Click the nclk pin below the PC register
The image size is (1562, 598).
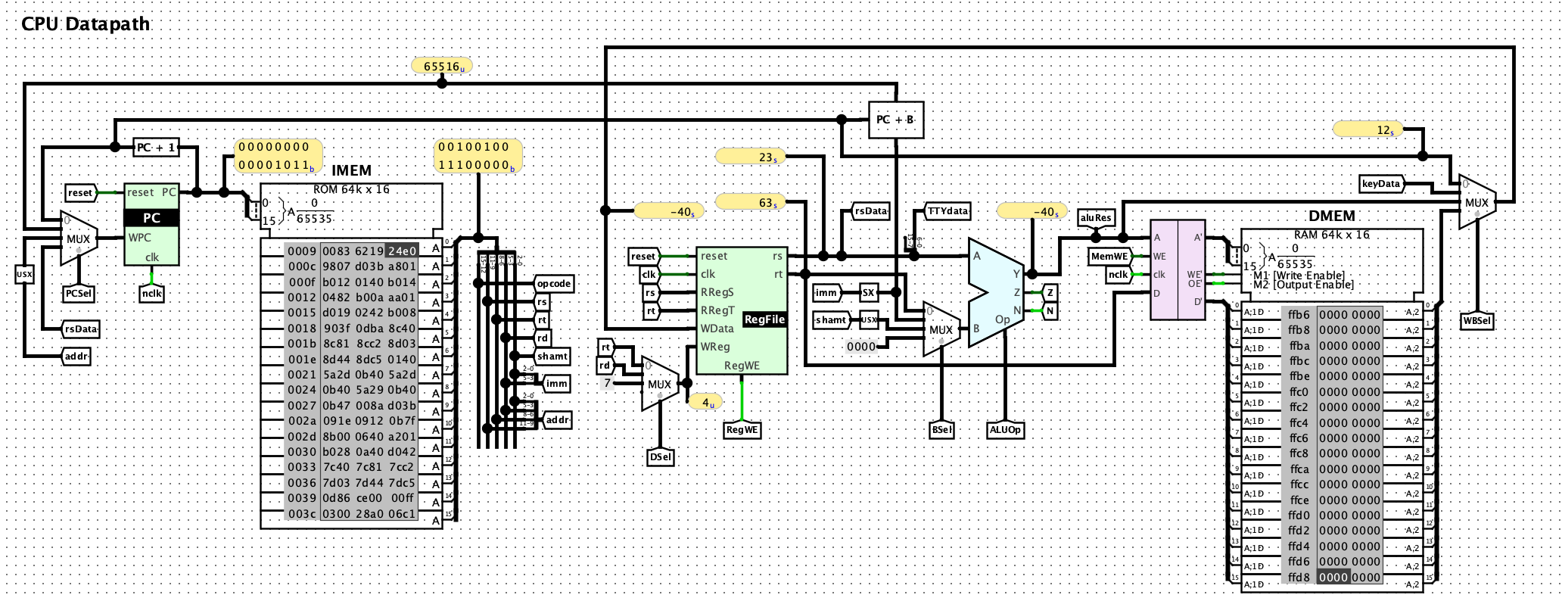click(152, 294)
